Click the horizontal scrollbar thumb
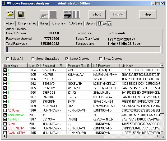167x141 pixels. tap(55, 136)
